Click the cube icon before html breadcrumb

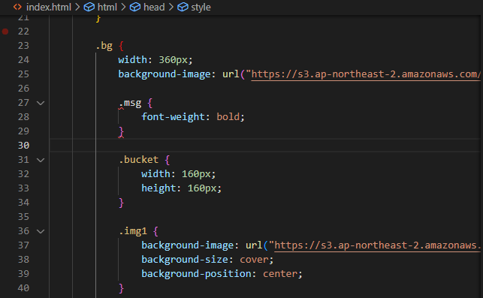89,7
